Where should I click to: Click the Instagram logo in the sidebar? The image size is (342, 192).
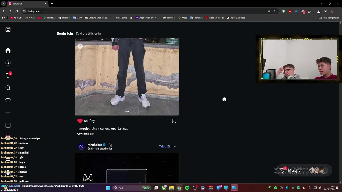[8, 30]
